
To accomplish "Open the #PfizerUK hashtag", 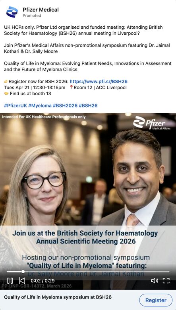I will [15, 106].
